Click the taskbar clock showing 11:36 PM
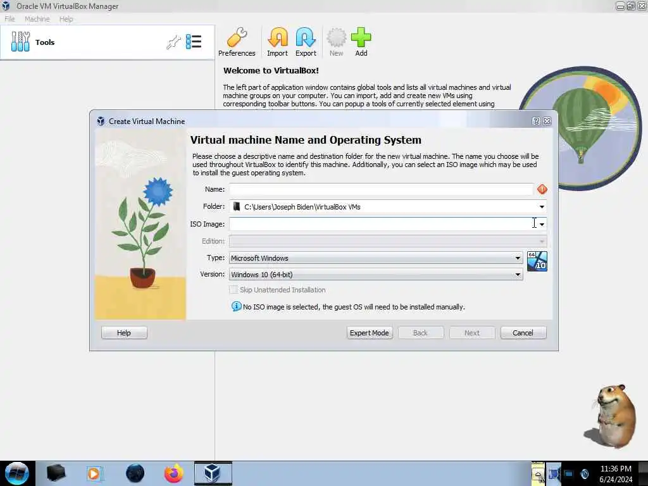 616,473
